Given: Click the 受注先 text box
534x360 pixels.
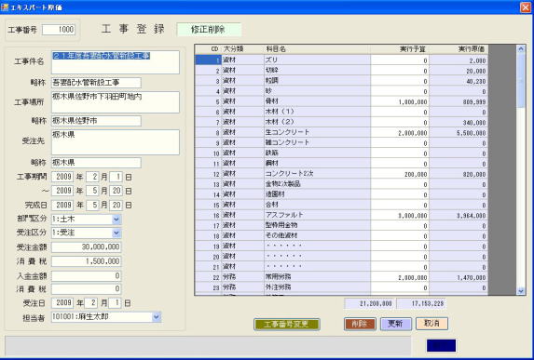Looking at the screenshot, I should click(x=116, y=142).
